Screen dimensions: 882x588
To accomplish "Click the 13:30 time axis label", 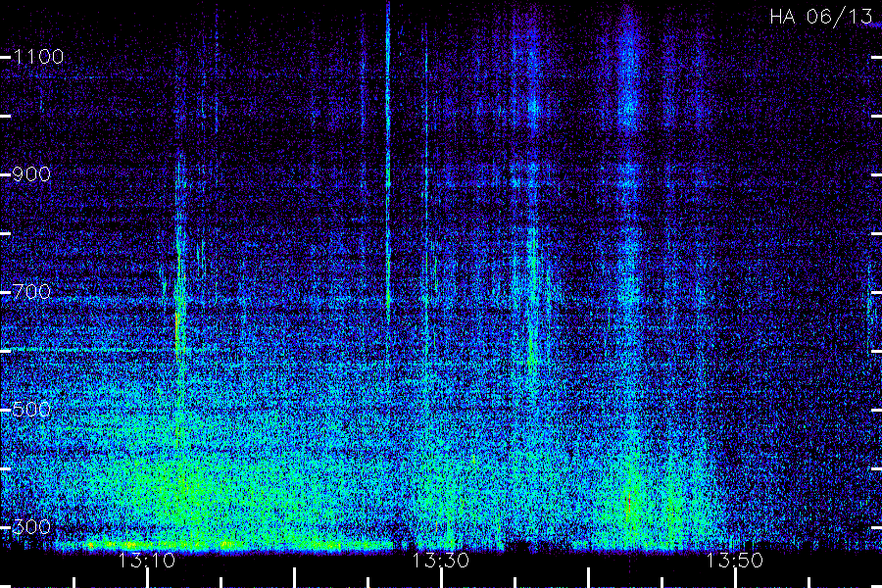I will (x=440, y=561).
